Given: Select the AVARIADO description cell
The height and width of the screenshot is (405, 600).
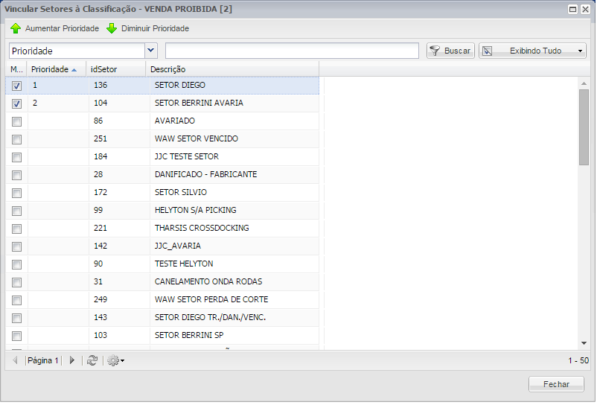Looking at the screenshot, I should coord(234,121).
